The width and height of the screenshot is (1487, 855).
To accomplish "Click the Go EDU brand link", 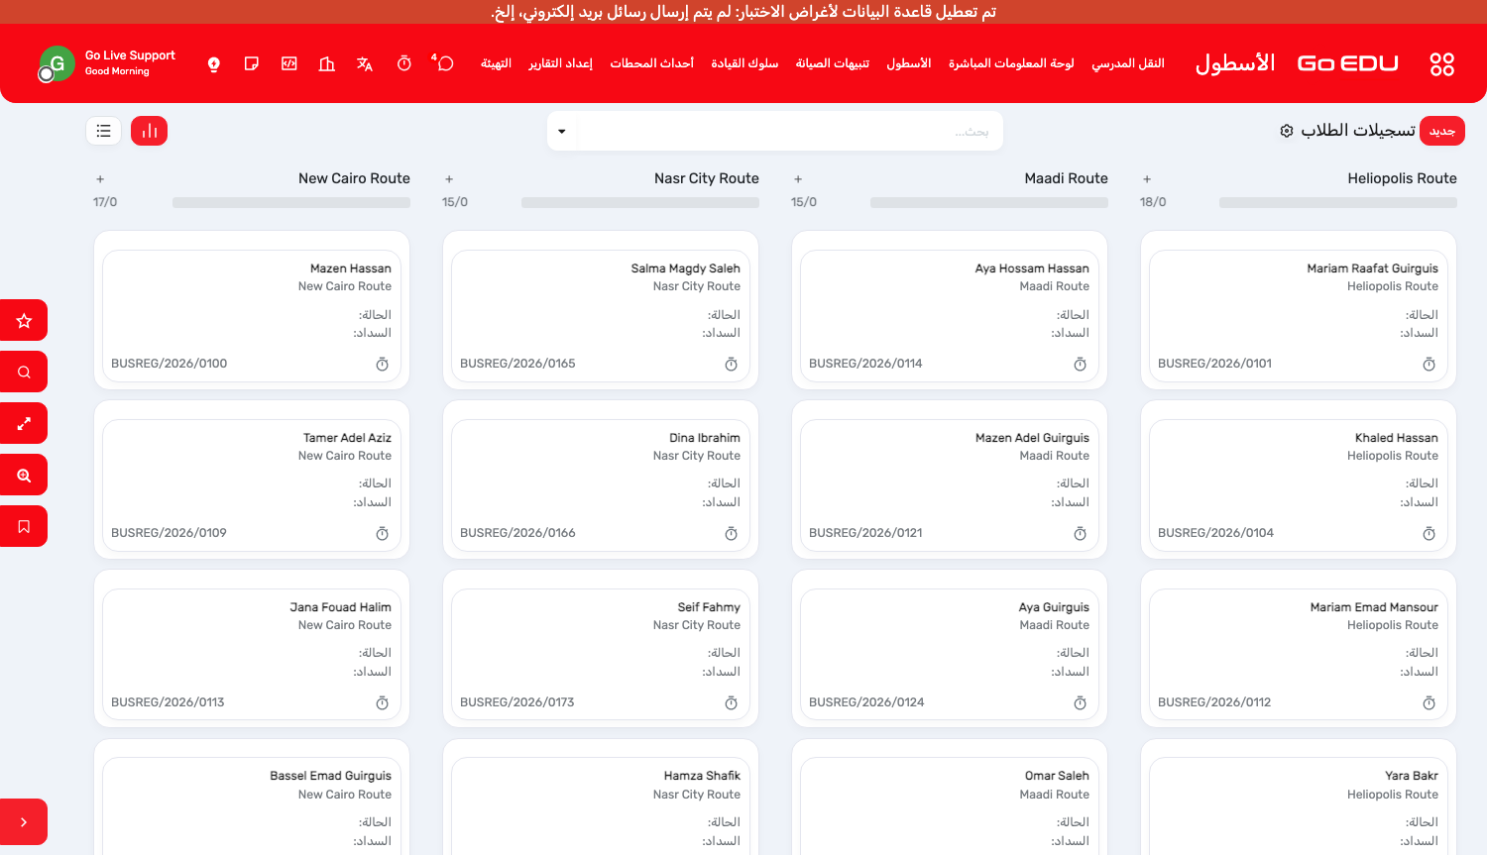I will click(1348, 63).
